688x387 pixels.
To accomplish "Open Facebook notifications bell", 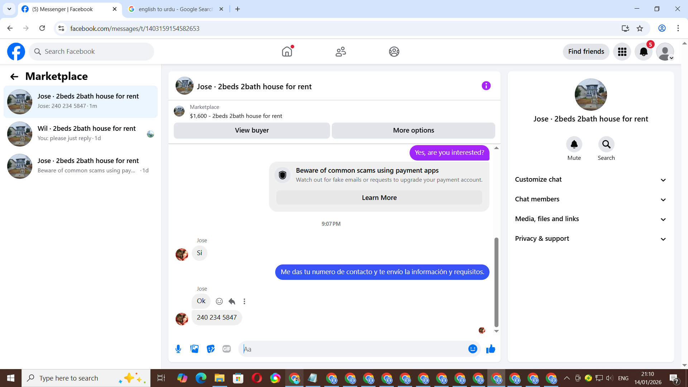I will coord(644,52).
